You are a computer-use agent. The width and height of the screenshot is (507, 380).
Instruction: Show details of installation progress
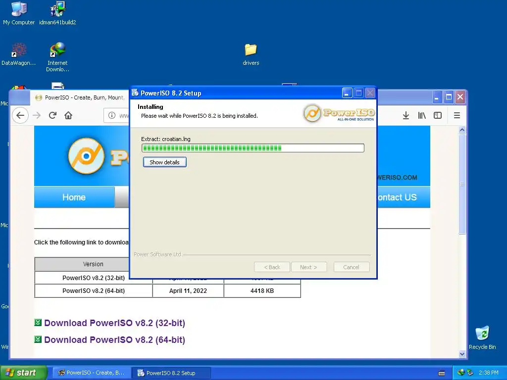tap(164, 162)
